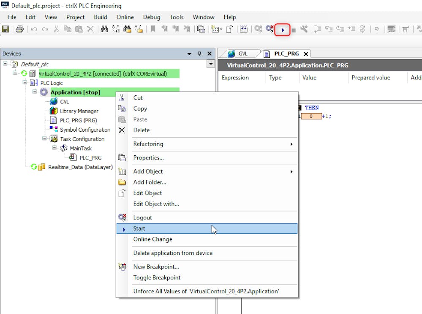This screenshot has height=314, width=422.
Task: Choose Unforce All Values menu entry
Action: (x=207, y=291)
